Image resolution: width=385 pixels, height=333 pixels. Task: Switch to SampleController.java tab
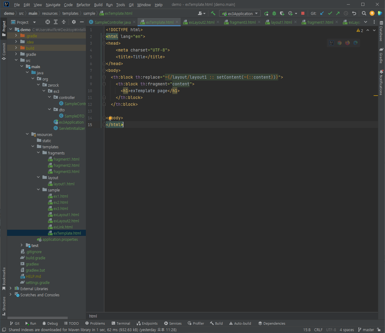(x=112, y=22)
